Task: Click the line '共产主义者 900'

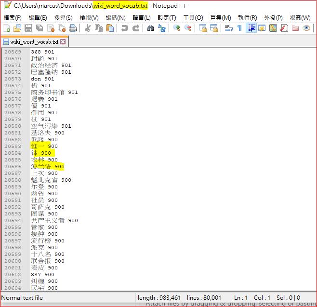Action: tap(54, 220)
